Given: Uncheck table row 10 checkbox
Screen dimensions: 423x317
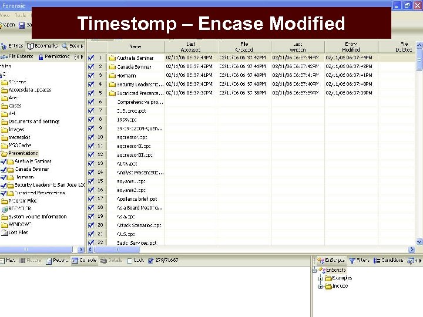Looking at the screenshot, I should coord(91,137).
